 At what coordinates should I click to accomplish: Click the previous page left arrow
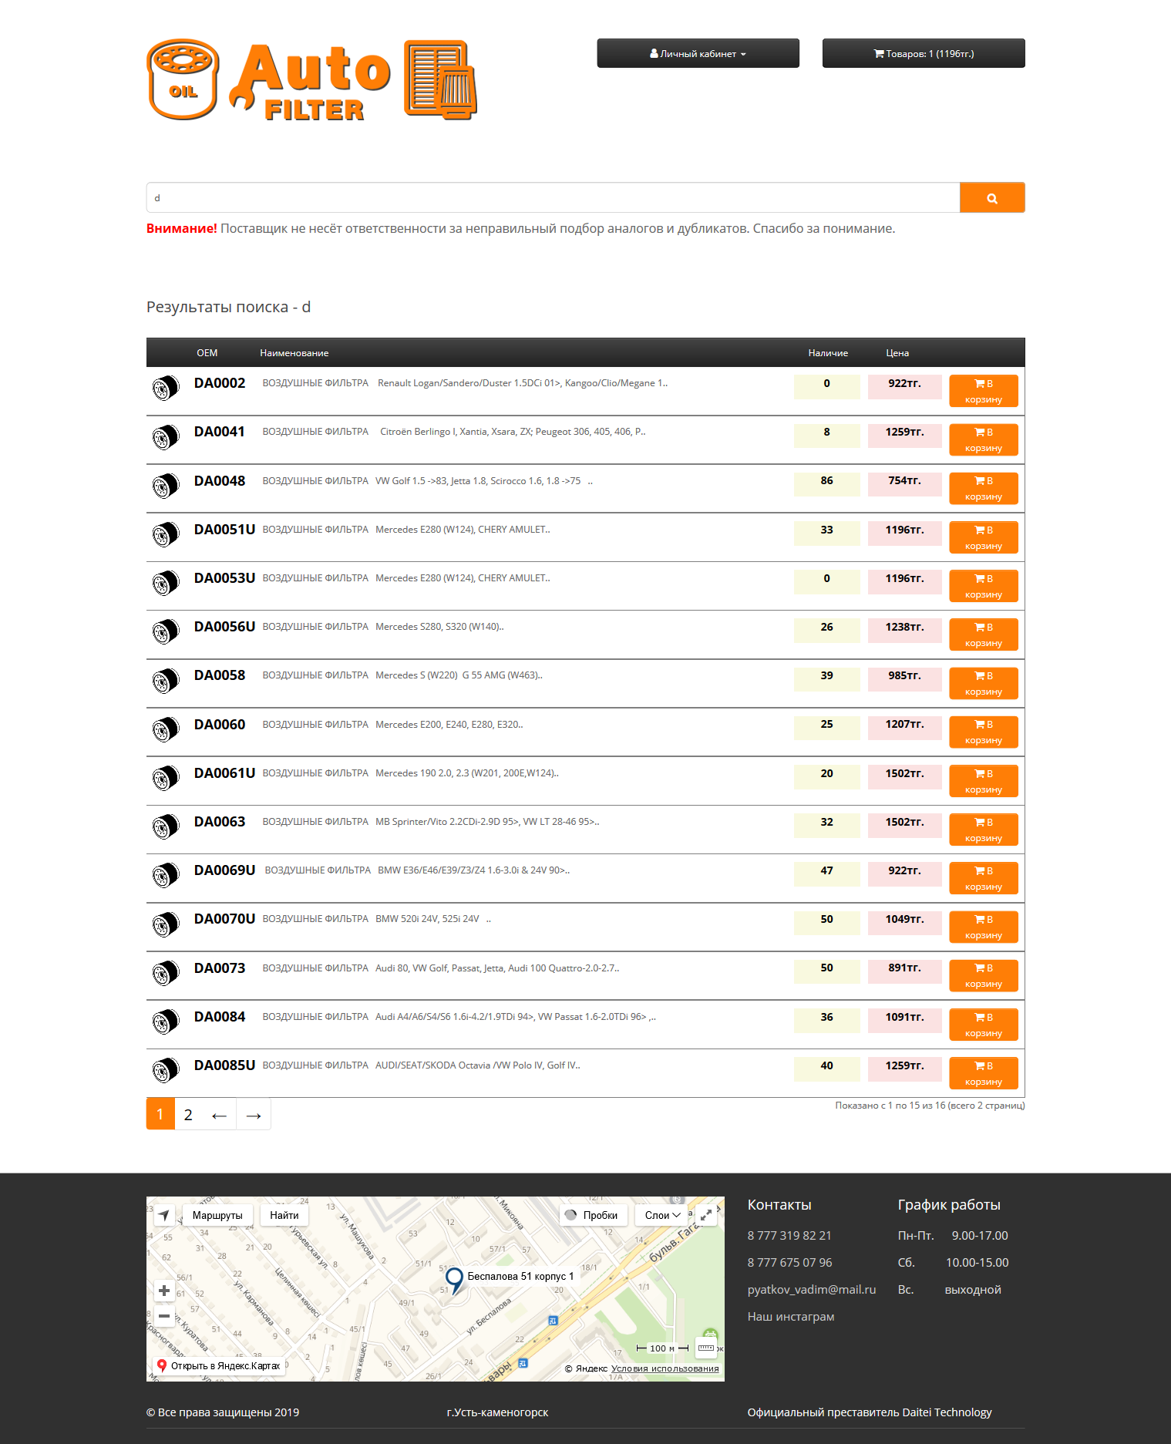pyautogui.click(x=219, y=1115)
